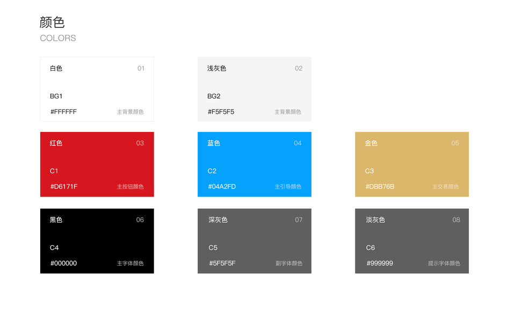Click the number 04 on blue card
Viewport: 515px width, 322px height.
[x=298, y=143]
